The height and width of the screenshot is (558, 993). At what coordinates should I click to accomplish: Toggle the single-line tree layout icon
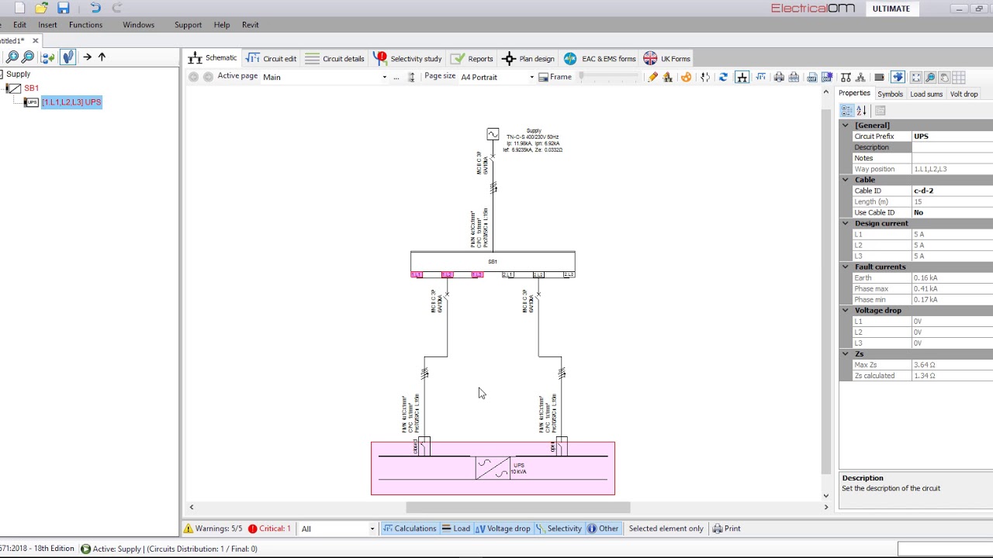pyautogui.click(x=742, y=77)
